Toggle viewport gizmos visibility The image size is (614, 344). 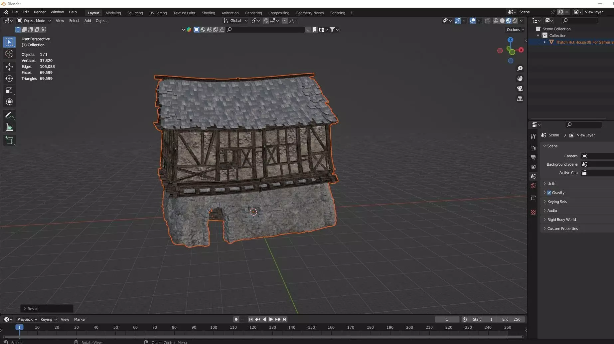point(458,21)
